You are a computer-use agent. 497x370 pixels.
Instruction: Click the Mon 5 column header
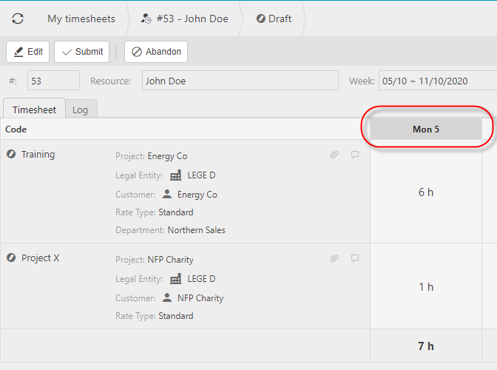[x=426, y=129]
